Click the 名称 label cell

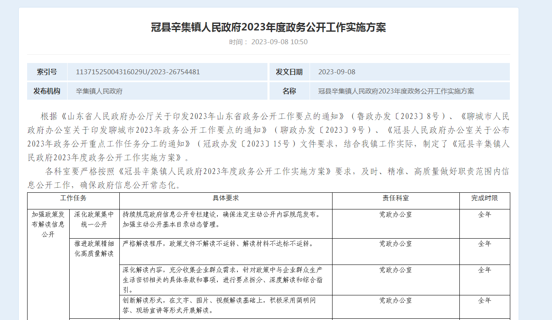(289, 91)
